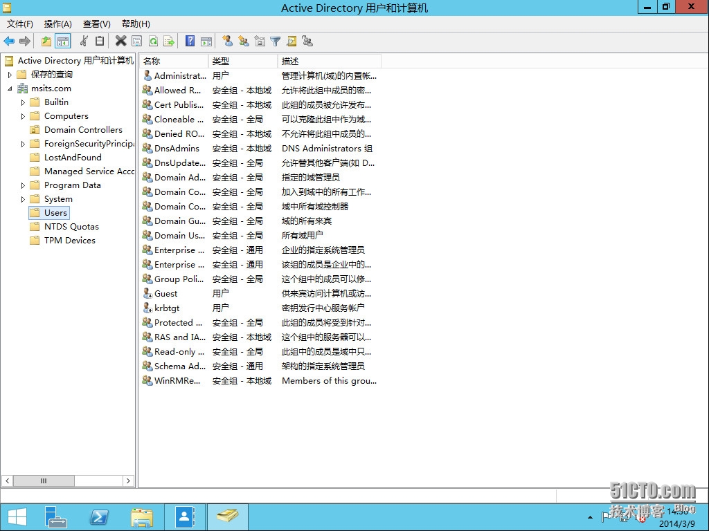Click the Filter funnel toolbar icon
This screenshot has width=709, height=531.
tap(276, 41)
